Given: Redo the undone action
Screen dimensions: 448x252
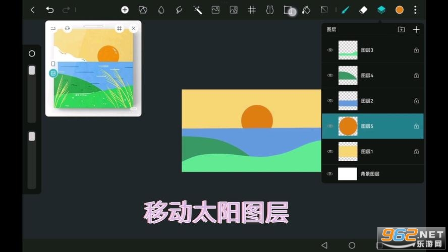Looking at the screenshot, I should pyautogui.click(x=66, y=10).
